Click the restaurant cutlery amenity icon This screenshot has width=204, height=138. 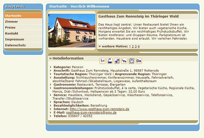117,61
